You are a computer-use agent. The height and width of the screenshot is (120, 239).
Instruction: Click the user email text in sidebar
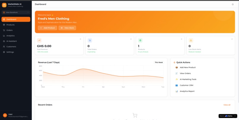pos(18,116)
